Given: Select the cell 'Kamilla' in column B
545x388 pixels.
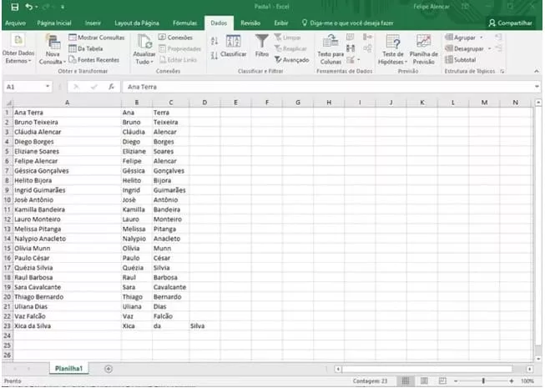Looking at the screenshot, I should pyautogui.click(x=137, y=209).
